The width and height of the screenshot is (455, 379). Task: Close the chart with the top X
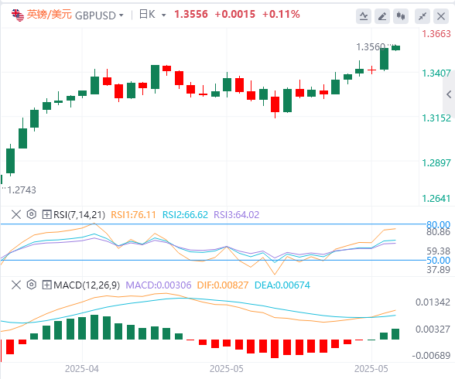(x=441, y=16)
